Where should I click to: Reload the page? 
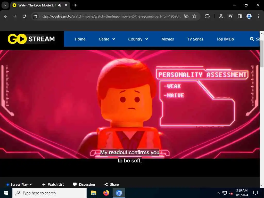24,16
